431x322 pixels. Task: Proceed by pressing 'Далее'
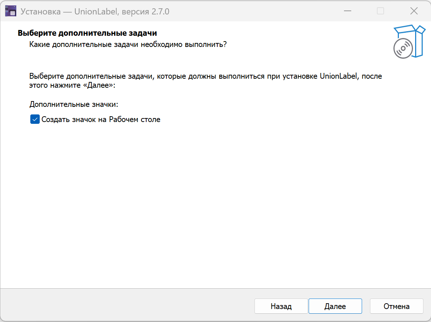coord(335,306)
